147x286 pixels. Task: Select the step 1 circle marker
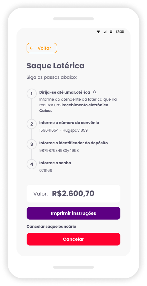[32, 94]
